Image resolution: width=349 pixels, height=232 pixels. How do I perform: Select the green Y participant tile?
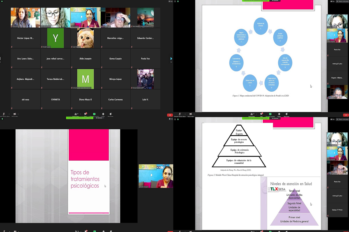point(56,38)
